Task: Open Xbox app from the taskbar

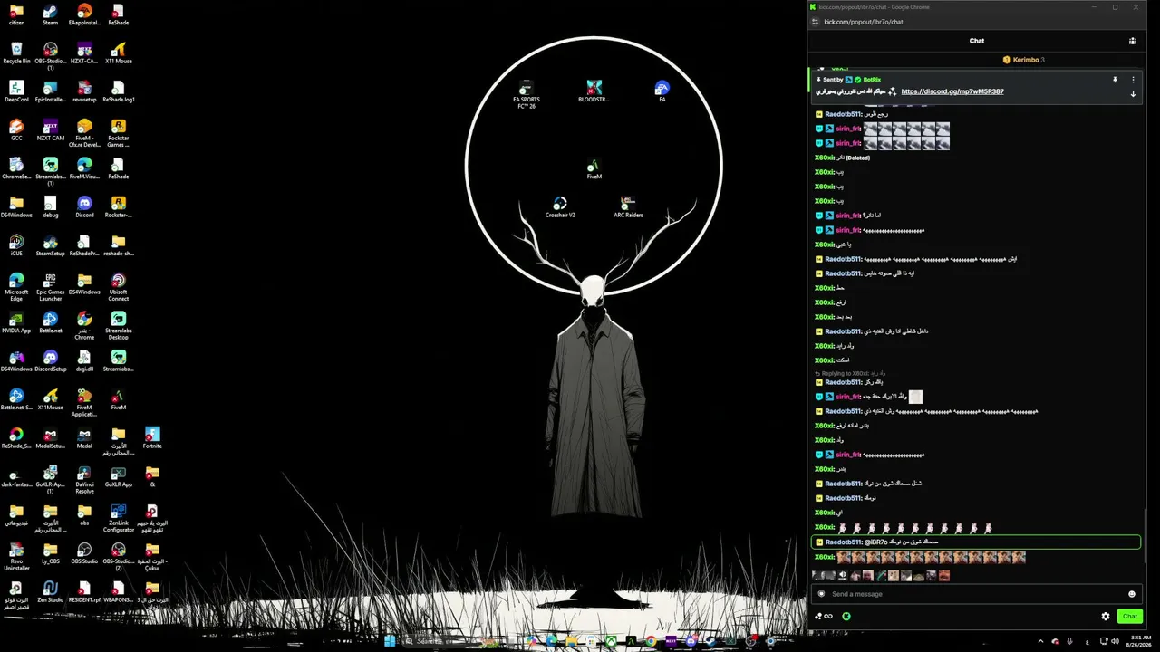Action: pos(612,641)
